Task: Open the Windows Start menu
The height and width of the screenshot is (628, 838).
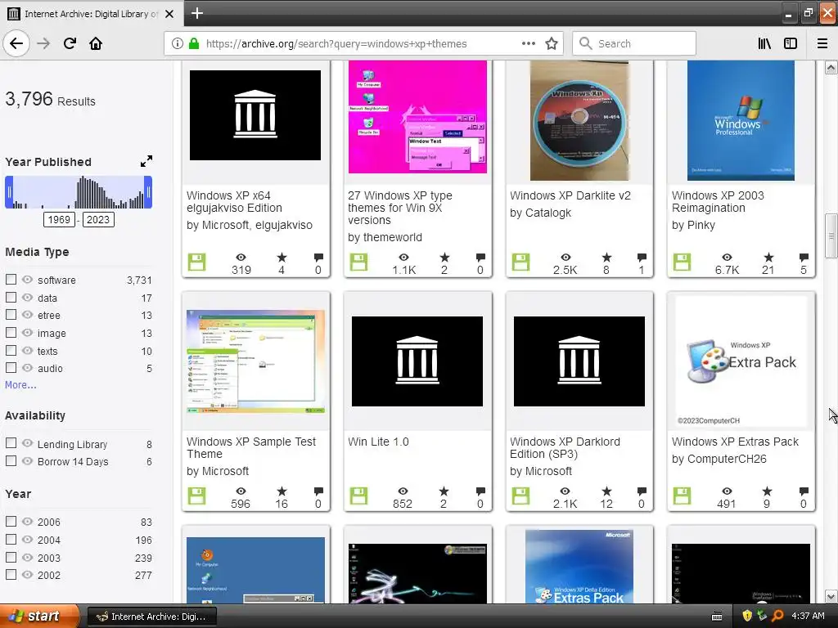Action: pyautogui.click(x=39, y=617)
